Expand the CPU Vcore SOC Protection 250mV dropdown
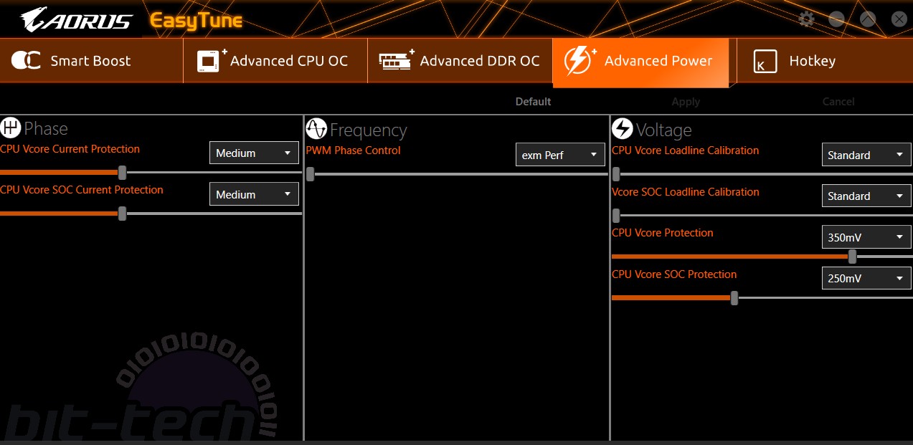This screenshot has height=445, width=913. 866,278
